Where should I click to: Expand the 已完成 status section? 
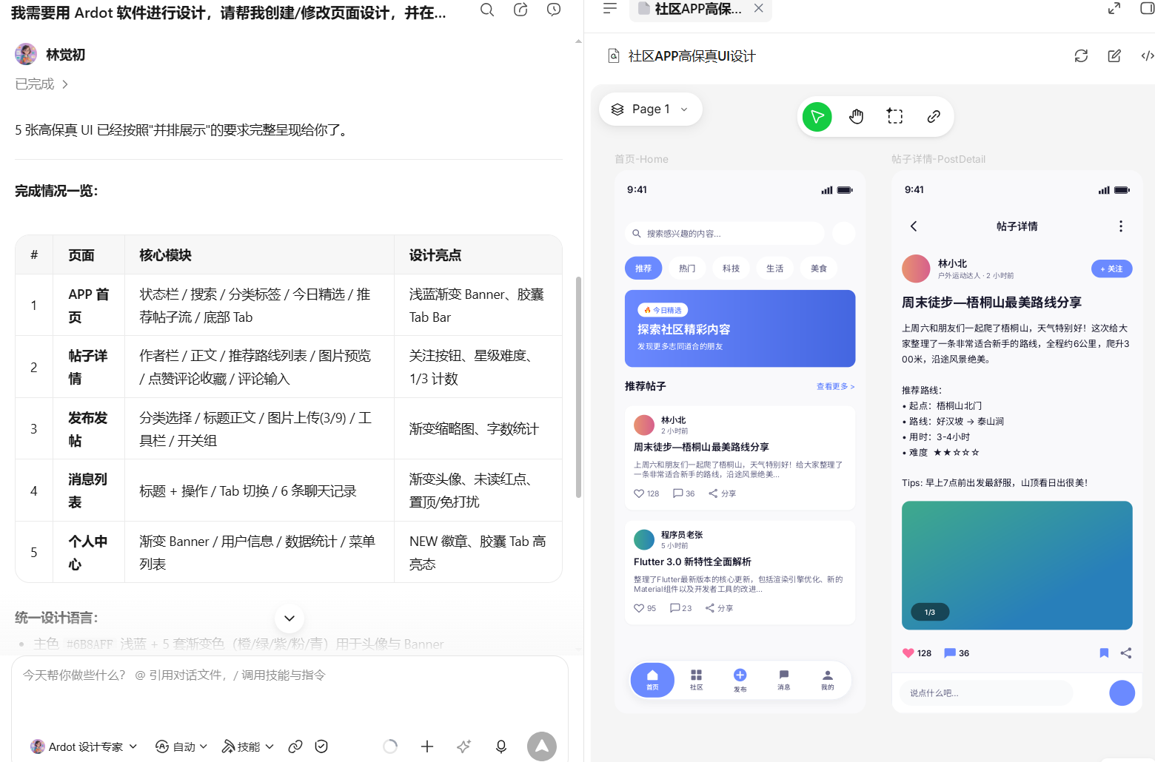(42, 84)
